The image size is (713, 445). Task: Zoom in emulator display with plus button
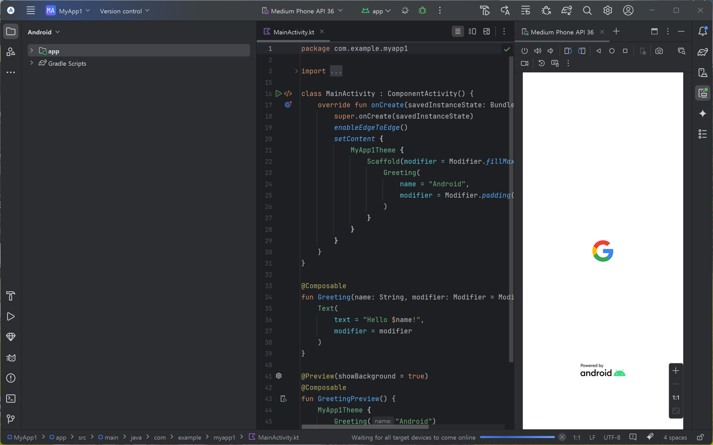tap(676, 371)
